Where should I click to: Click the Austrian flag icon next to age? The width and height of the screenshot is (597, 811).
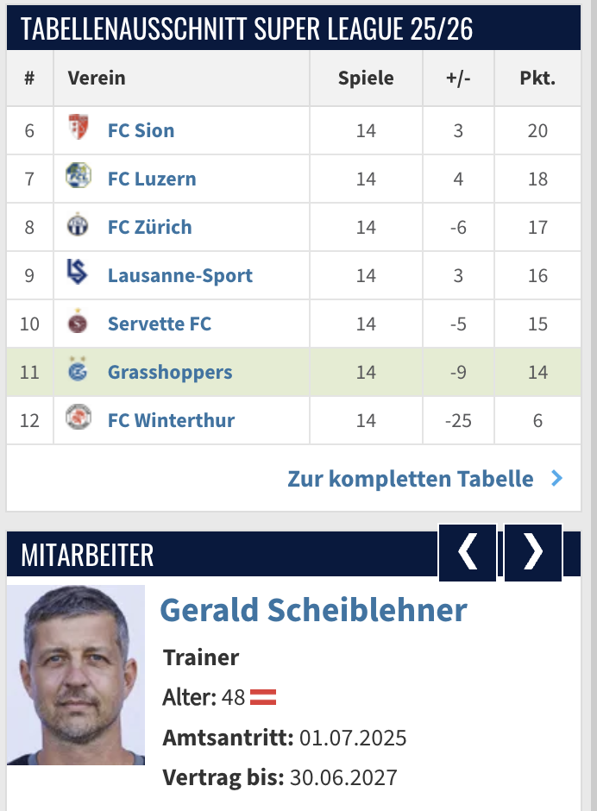click(x=263, y=697)
